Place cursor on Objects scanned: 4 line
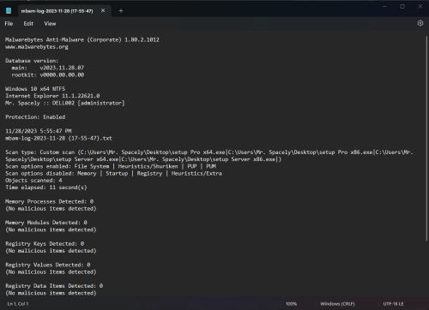 click(33, 181)
